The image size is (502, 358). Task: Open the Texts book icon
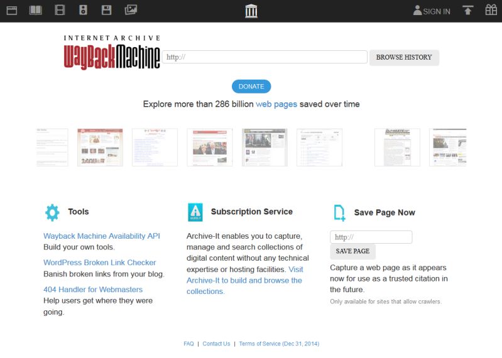36,10
